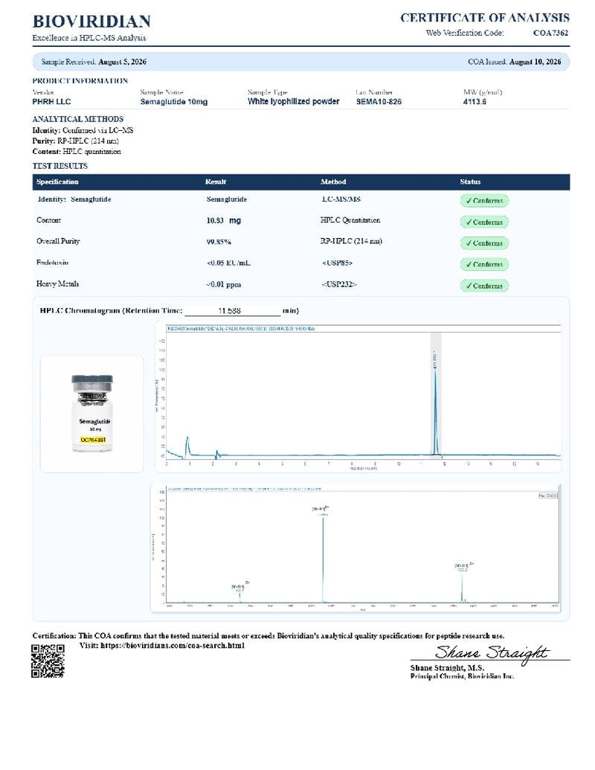This screenshot has width=595, height=770.
Task: Select the COA issued date "August 10, 2026"
Action: (535, 62)
